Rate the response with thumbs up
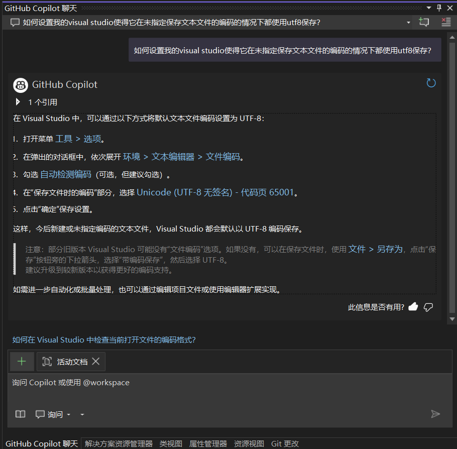The width and height of the screenshot is (457, 449). tap(413, 307)
